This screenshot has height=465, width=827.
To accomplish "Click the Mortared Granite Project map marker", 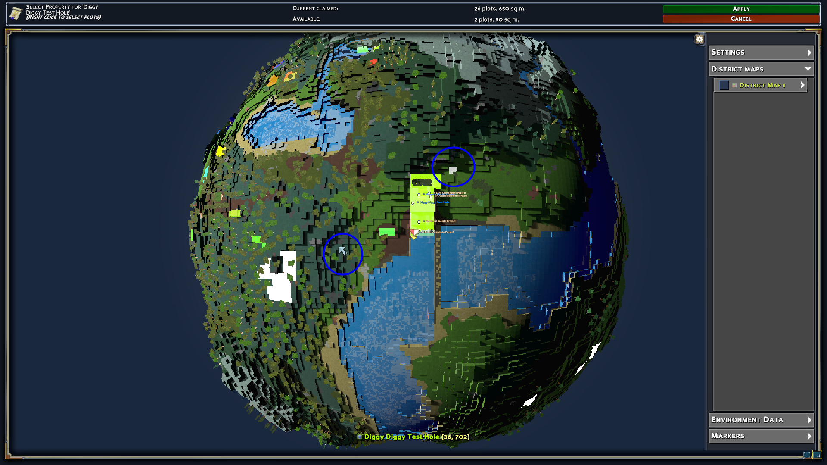I will pyautogui.click(x=419, y=222).
